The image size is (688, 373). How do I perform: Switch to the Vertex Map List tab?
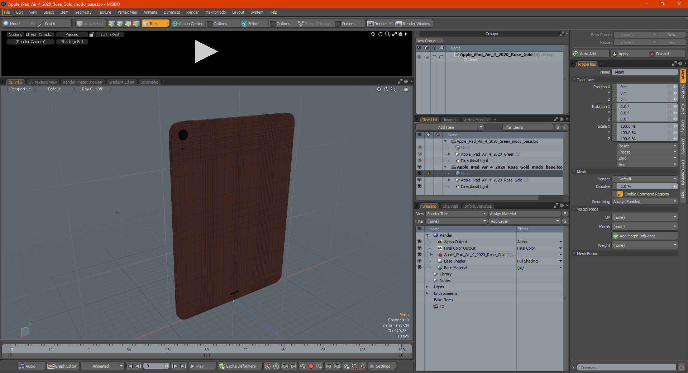click(x=476, y=120)
